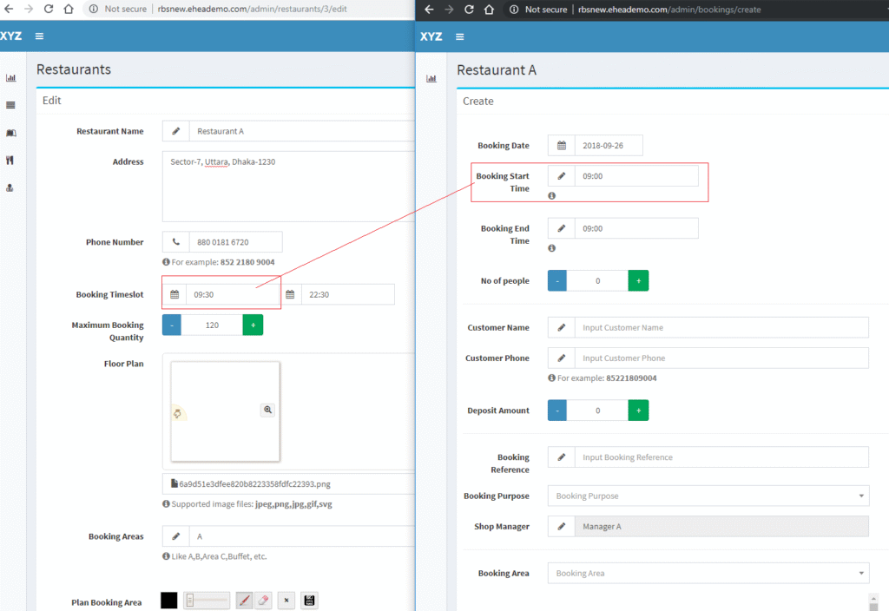Open the Booking Area dropdown
The image size is (889, 611).
coord(708,574)
